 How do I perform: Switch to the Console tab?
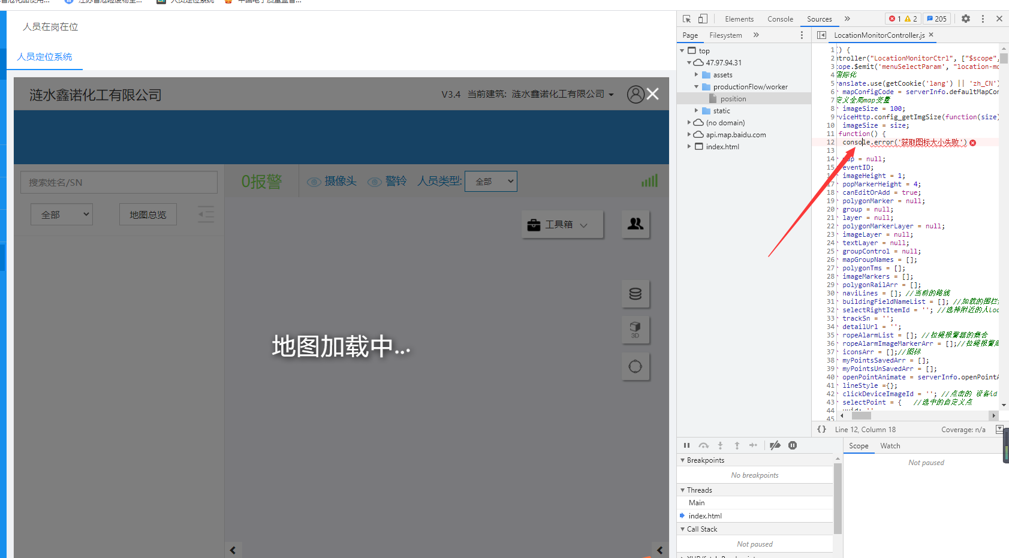pos(780,19)
